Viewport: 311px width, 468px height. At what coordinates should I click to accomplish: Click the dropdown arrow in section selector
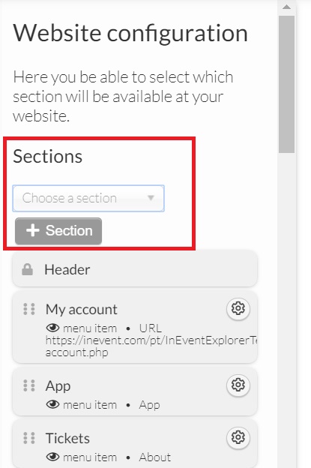click(x=151, y=198)
